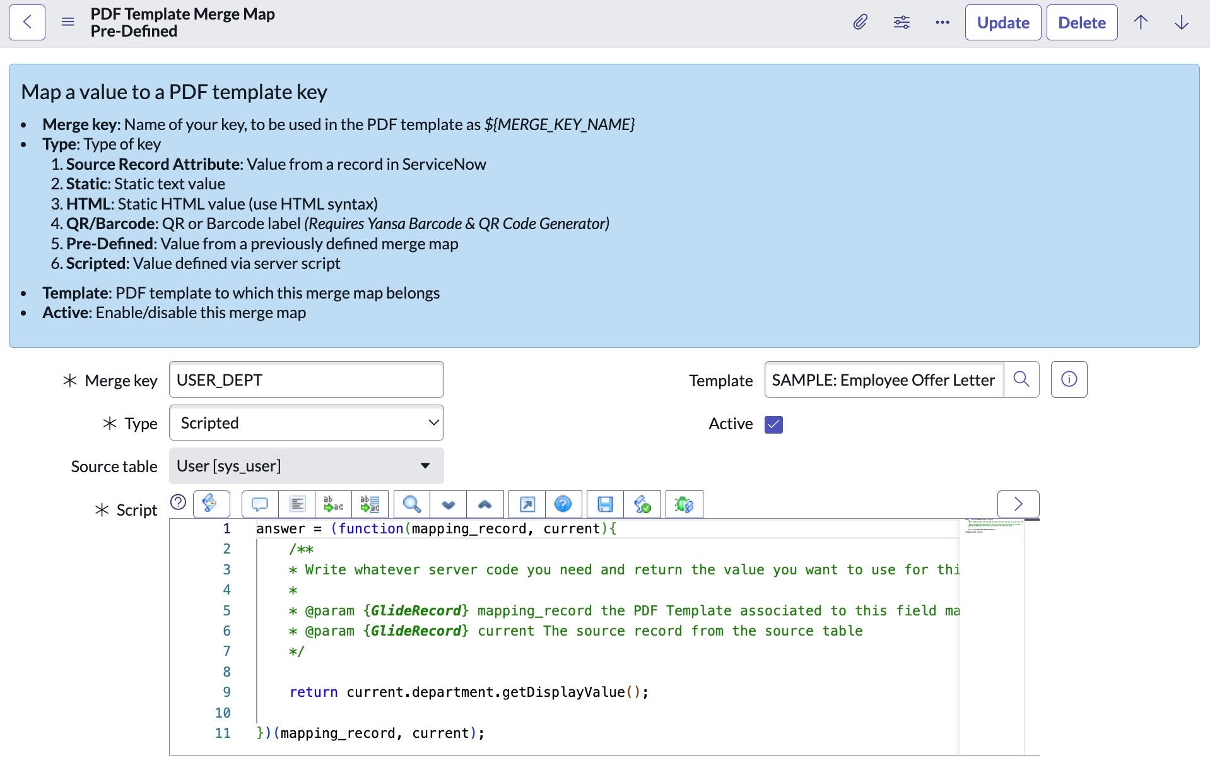This screenshot has width=1210, height=765.
Task: Uncheck the Active checkbox
Action: pyautogui.click(x=773, y=424)
